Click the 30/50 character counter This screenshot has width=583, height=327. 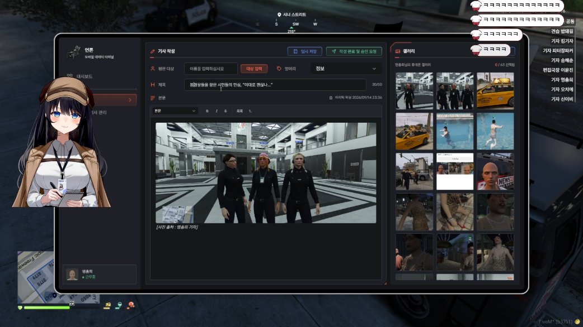(x=377, y=84)
